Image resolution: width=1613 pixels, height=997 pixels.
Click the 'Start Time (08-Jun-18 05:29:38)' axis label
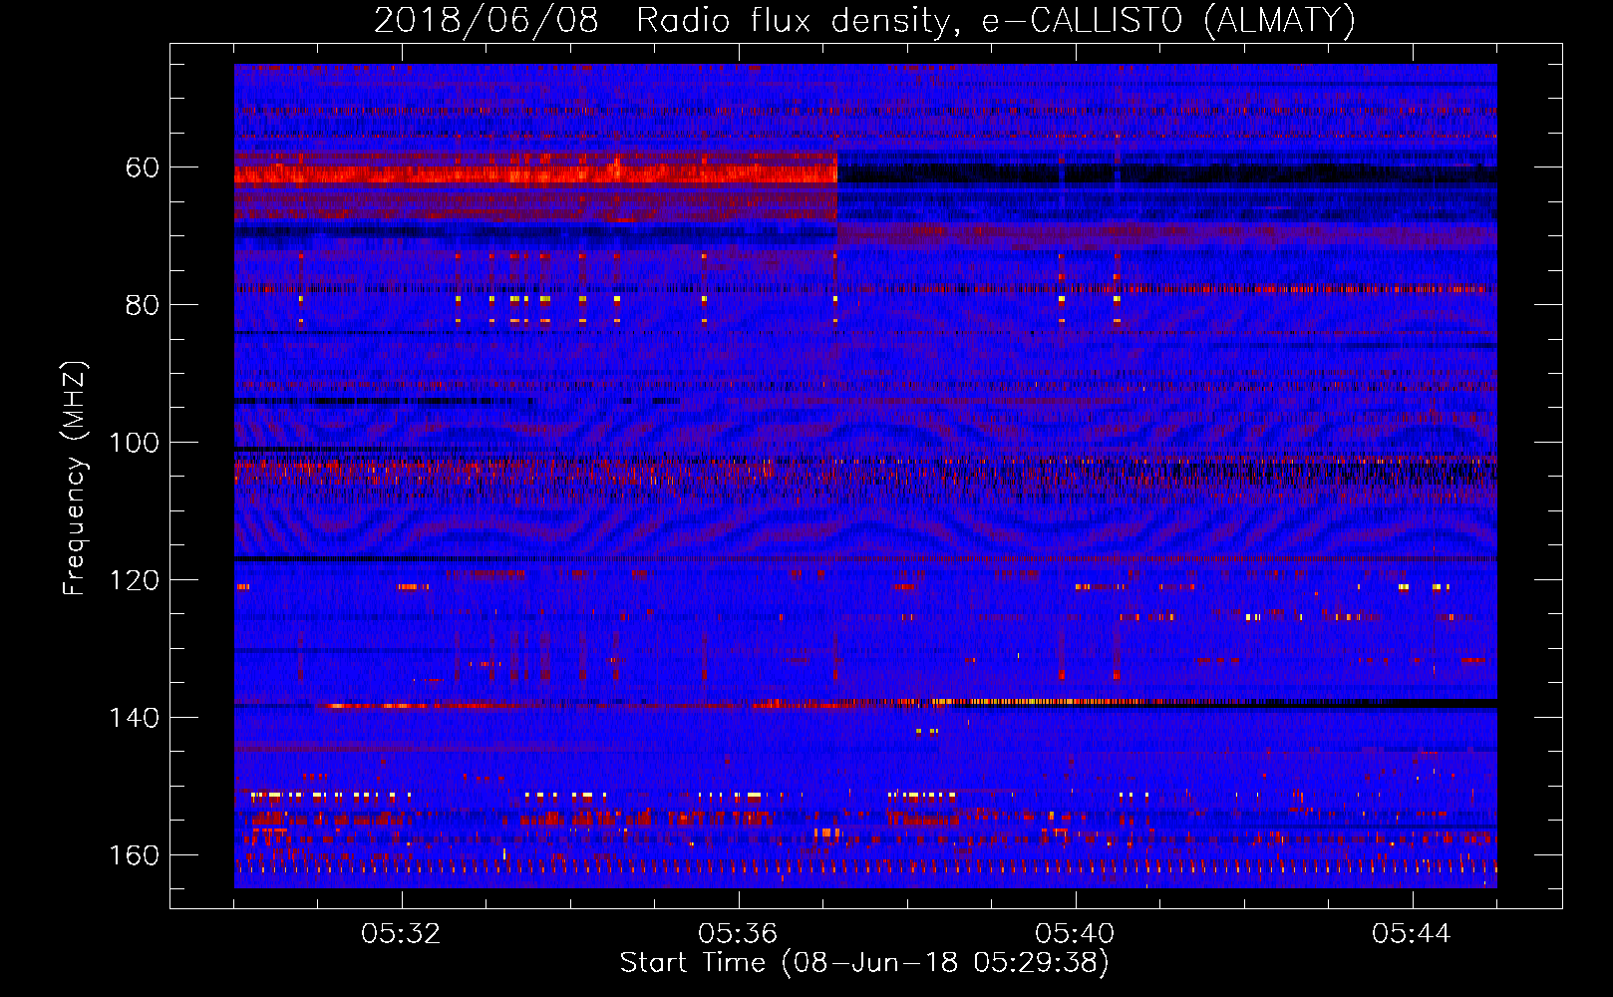pos(864,963)
